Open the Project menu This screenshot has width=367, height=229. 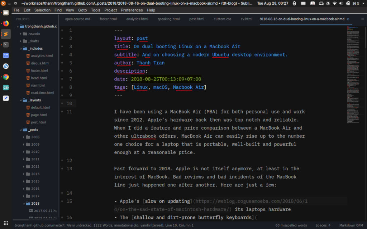(x=111, y=10)
